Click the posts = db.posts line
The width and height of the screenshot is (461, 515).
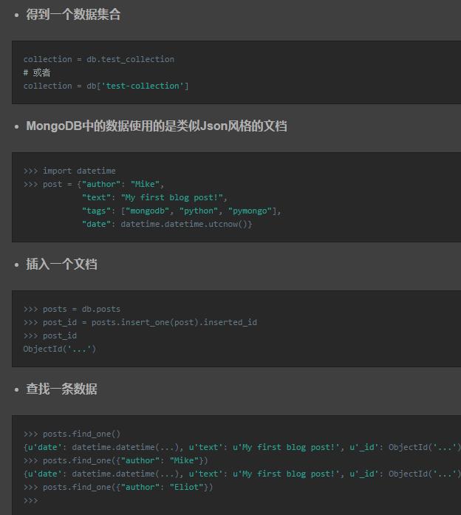pos(72,309)
